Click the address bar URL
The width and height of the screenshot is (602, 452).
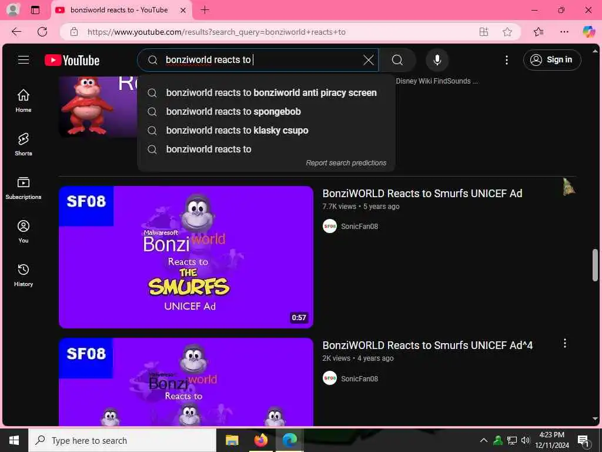coord(216,32)
